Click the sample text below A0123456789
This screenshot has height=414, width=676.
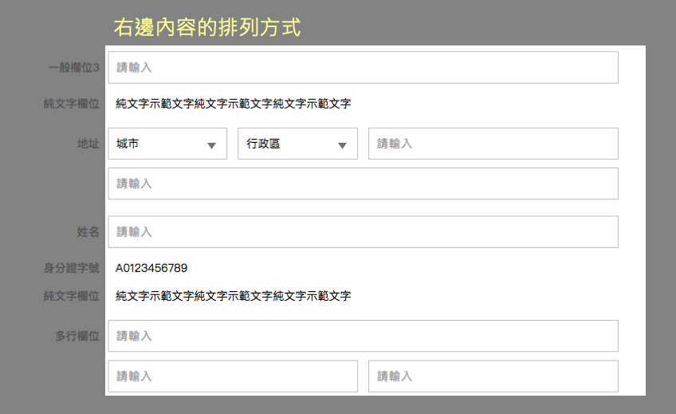(x=234, y=296)
